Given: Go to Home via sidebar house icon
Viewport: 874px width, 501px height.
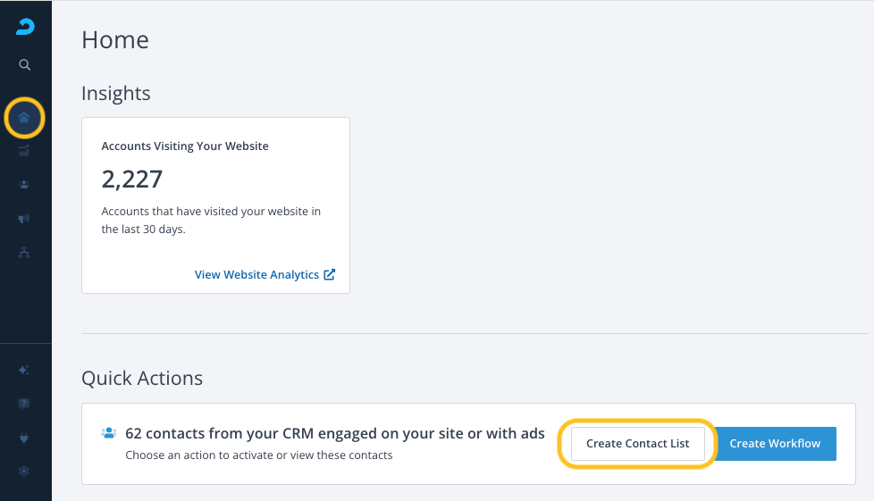Looking at the screenshot, I should (x=25, y=118).
